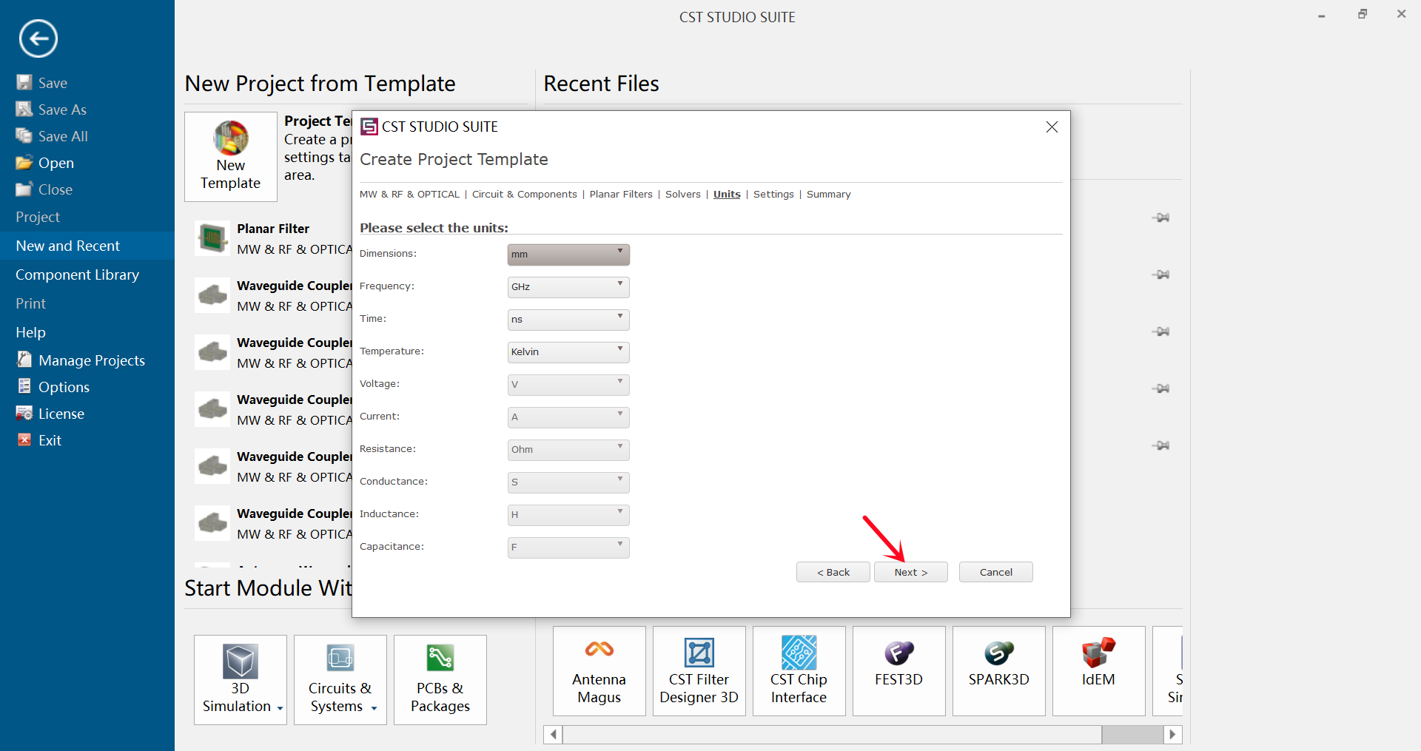1421x751 pixels.
Task: Open the License icon entry
Action: tap(24, 413)
